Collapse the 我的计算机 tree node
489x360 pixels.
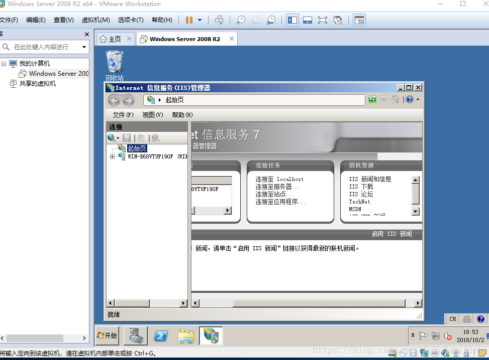pyautogui.click(x=4, y=64)
